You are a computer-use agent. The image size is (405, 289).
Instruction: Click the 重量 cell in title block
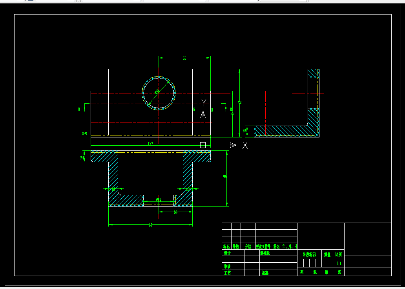click(327, 254)
